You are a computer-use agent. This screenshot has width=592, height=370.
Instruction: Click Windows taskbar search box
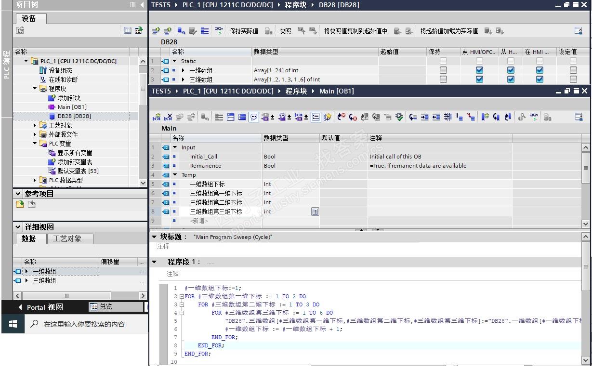(85, 324)
